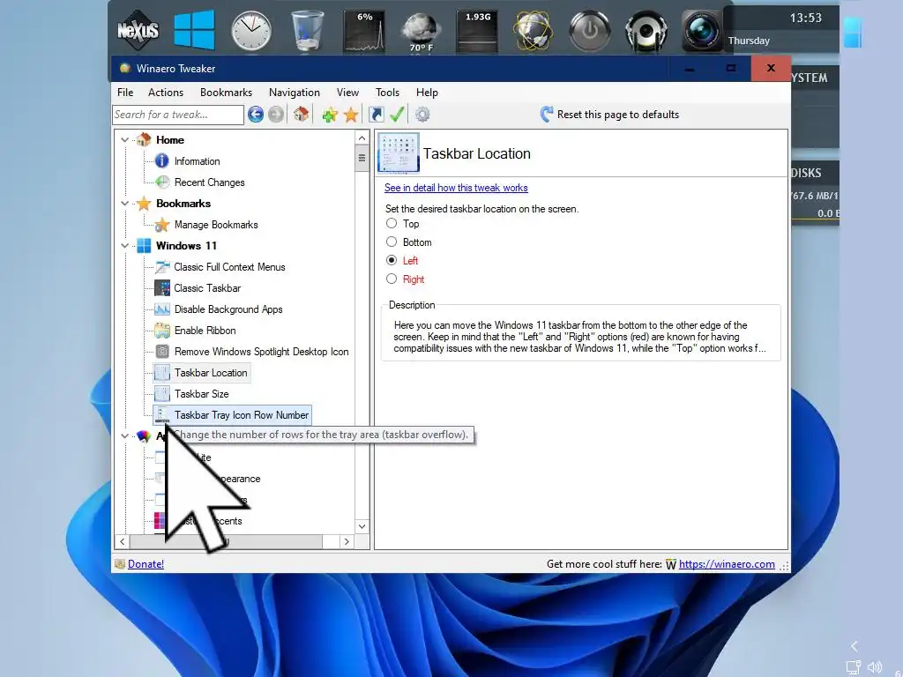Viewport: 903px width, 677px height.
Task: Click the Winaero W logo icon
Action: (x=671, y=564)
